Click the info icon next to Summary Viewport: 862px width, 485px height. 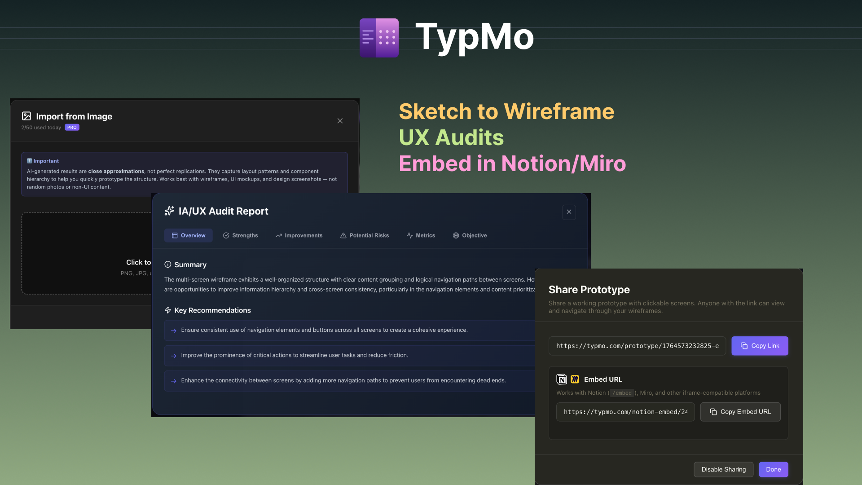pos(168,265)
